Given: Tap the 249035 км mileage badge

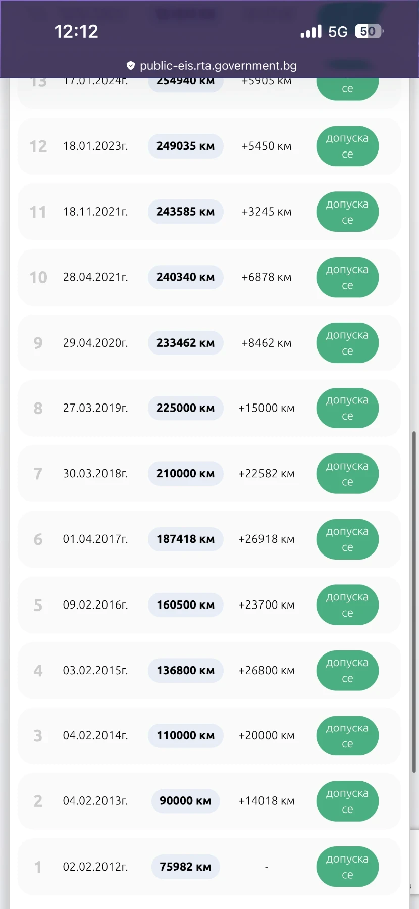Looking at the screenshot, I should point(185,146).
